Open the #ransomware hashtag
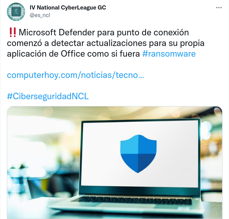 169,54
